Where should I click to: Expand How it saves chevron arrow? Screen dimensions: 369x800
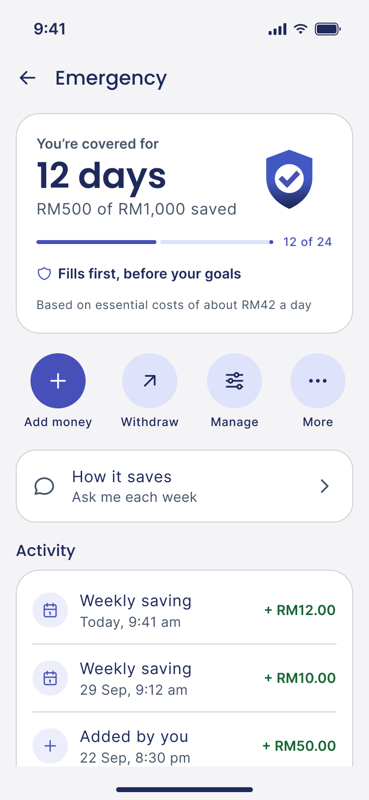pyautogui.click(x=325, y=486)
